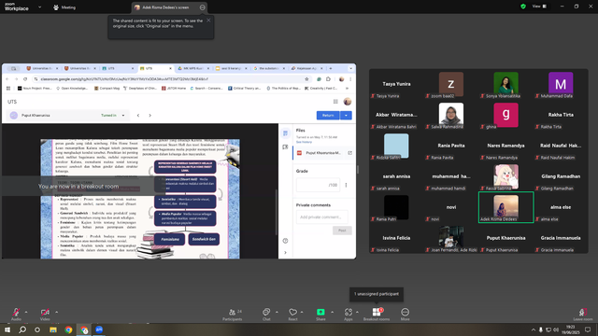
Task: Bookmark the page with the star icon
Action: click(306, 78)
